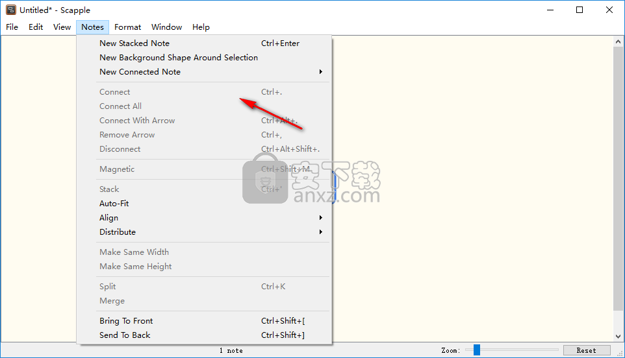625x358 pixels.
Task: Click the vertical scrollbar thumb
Action: [x=618, y=178]
